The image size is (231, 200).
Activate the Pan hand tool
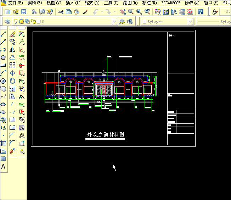[x=123, y=12]
